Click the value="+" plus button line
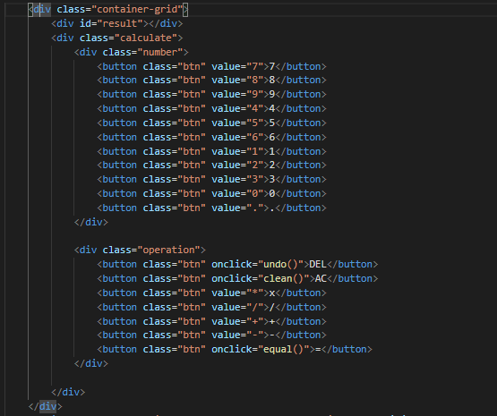497x416 pixels. (x=211, y=321)
